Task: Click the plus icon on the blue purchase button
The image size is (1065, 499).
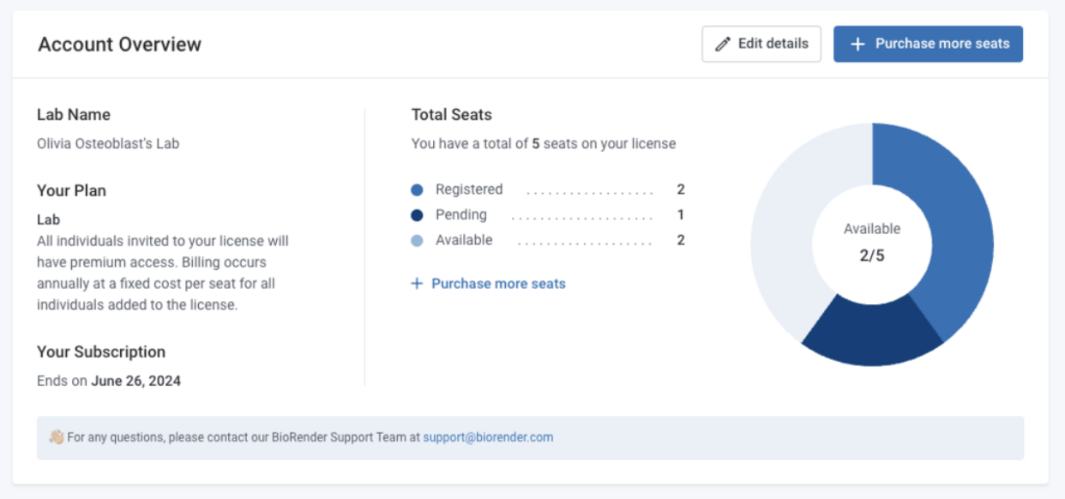Action: pos(857,44)
